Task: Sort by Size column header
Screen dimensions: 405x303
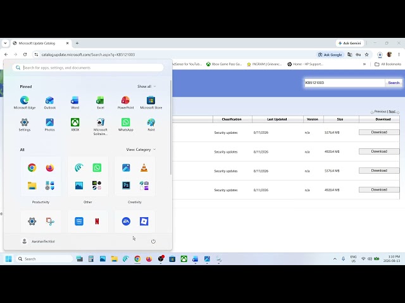Action: pyautogui.click(x=340, y=119)
